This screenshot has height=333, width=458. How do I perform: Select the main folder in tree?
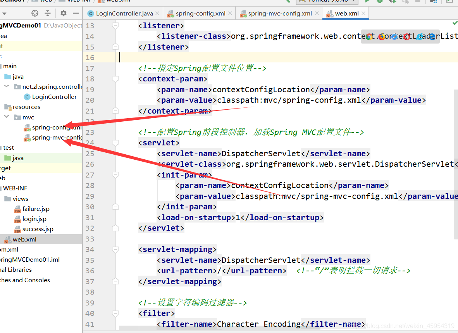click(10, 66)
